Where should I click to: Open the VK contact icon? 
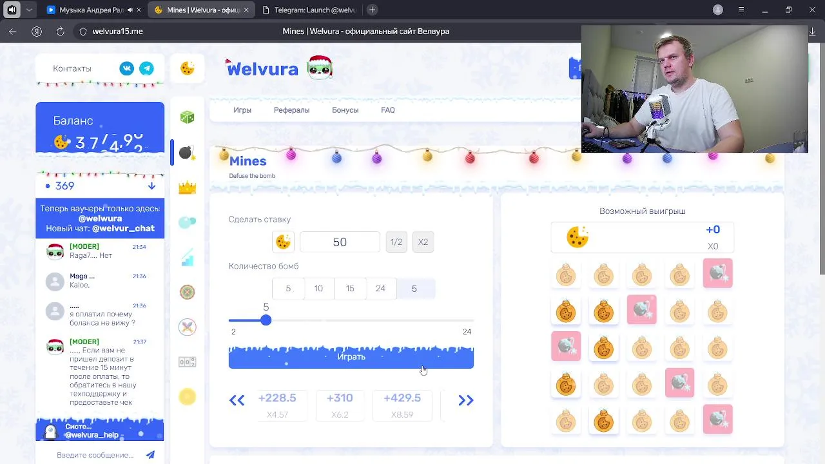(x=127, y=68)
